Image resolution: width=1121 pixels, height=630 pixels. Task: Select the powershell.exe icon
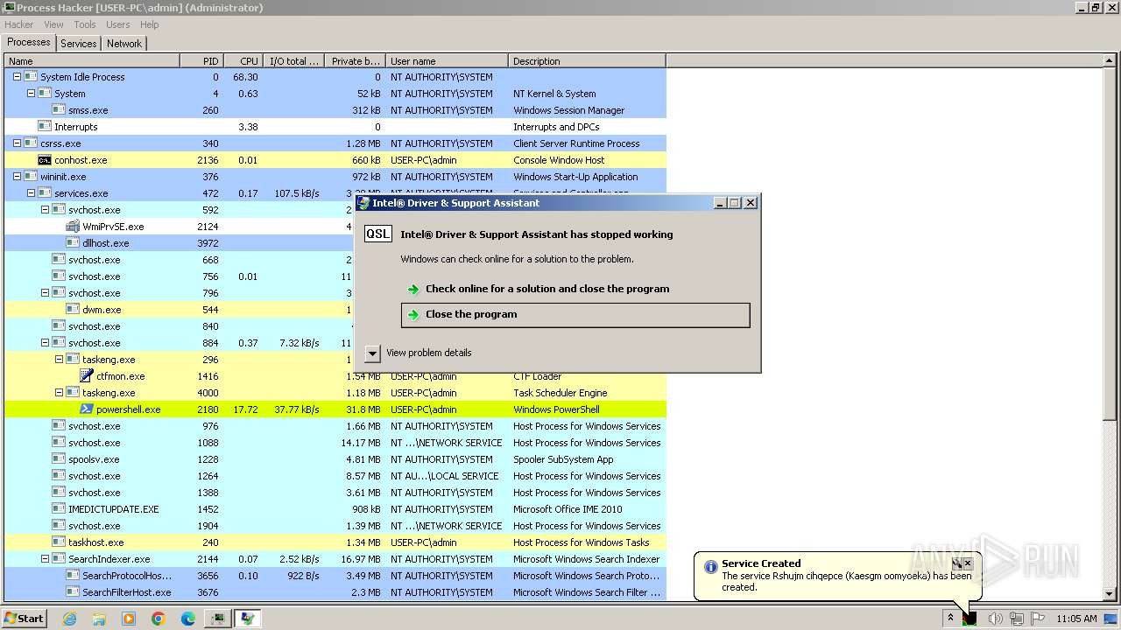click(87, 409)
